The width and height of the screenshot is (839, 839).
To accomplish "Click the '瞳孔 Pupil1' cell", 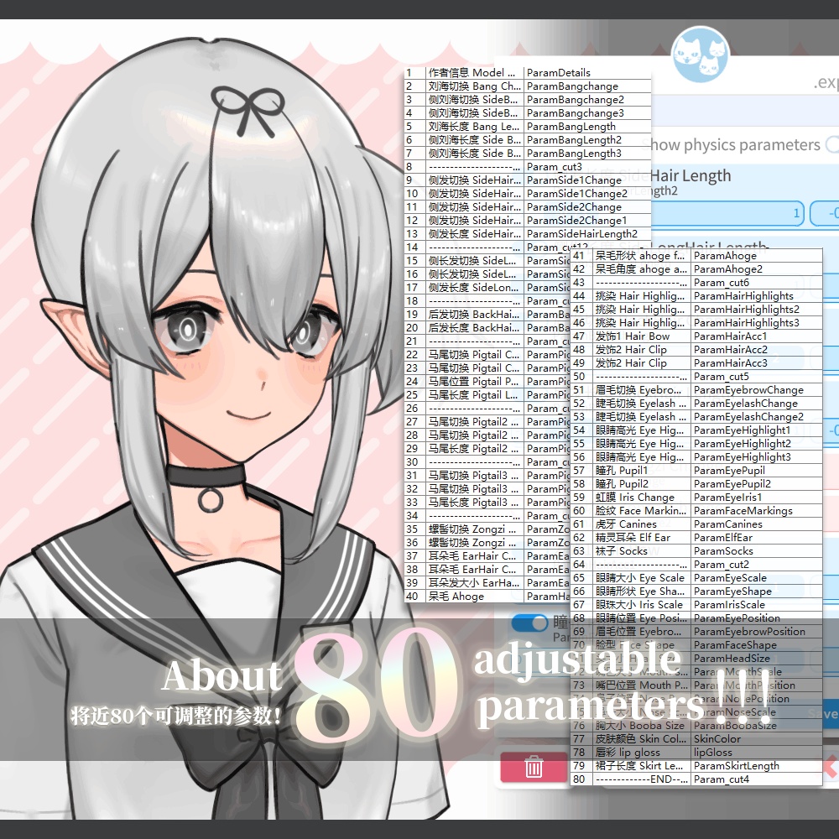I will pyautogui.click(x=642, y=471).
